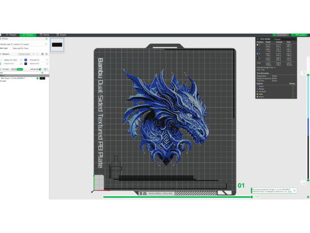Toggle the Unretract display checkbox

point(293,92)
